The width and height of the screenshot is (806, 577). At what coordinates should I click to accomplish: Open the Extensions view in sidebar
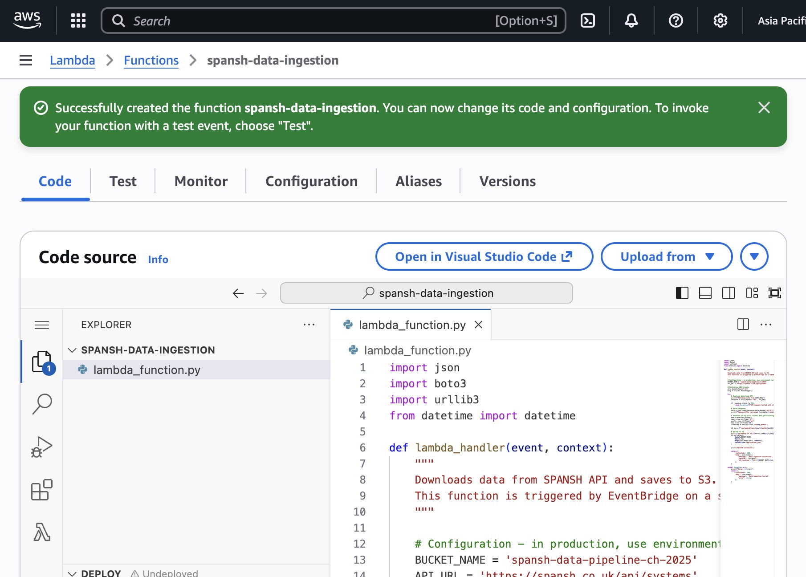pos(42,490)
